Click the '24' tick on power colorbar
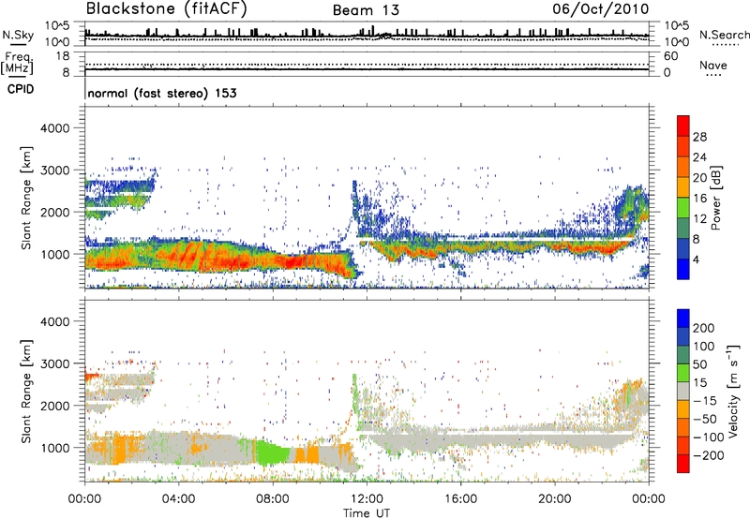 click(x=699, y=157)
